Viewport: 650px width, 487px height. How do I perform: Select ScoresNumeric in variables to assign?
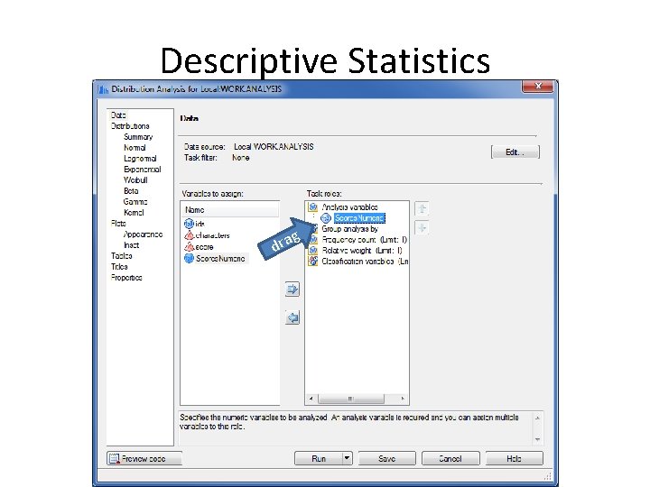click(x=220, y=259)
